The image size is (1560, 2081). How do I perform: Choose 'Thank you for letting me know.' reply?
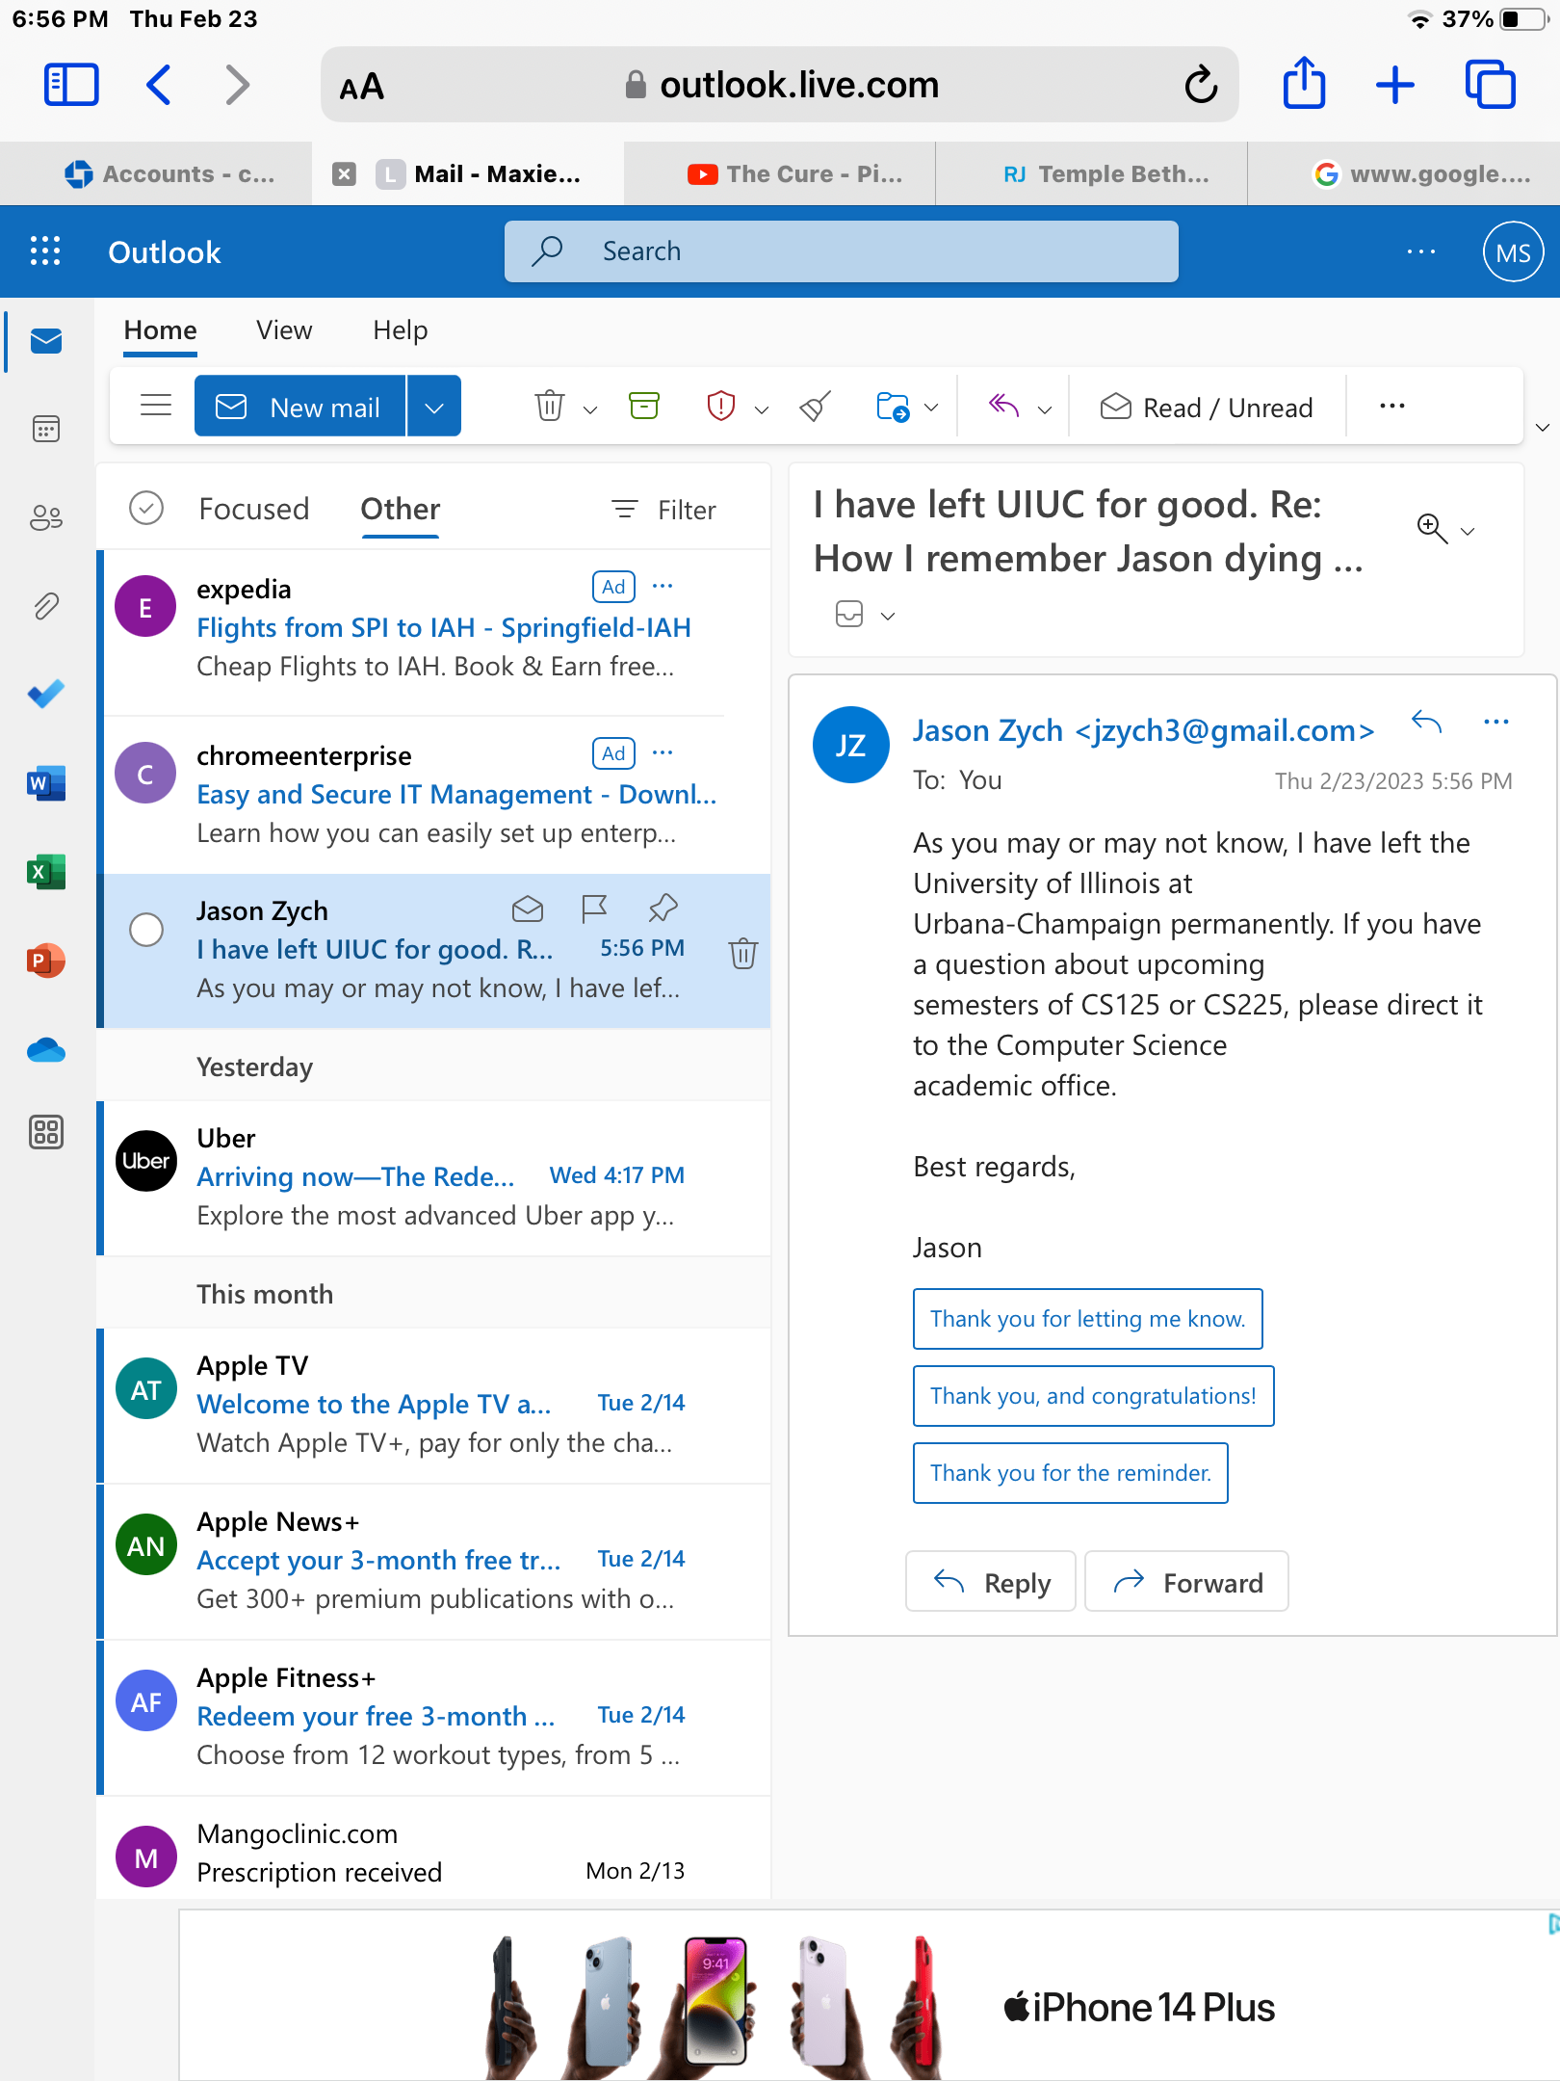coord(1087,1319)
